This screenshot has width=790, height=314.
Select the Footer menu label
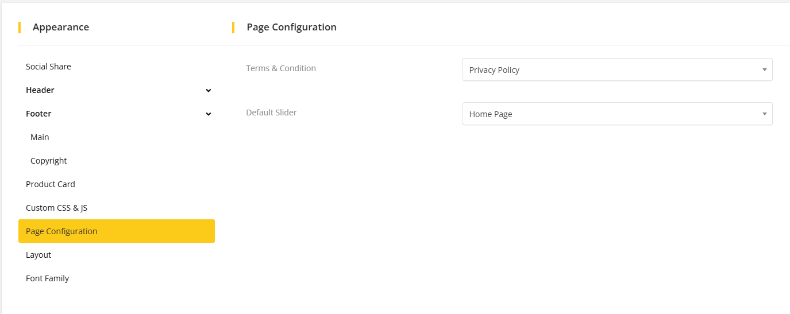[38, 114]
